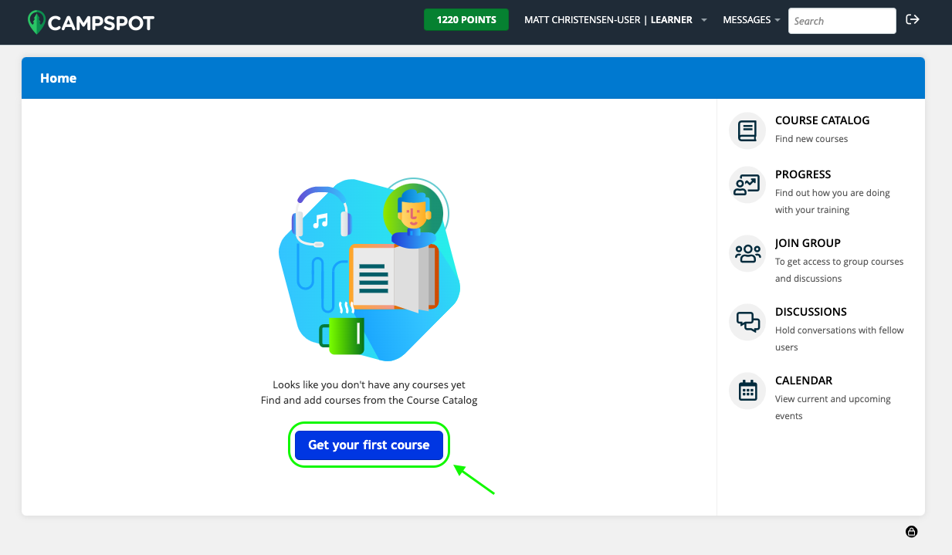Expand the LEARNER role chevron
This screenshot has width=952, height=555.
[x=703, y=20]
